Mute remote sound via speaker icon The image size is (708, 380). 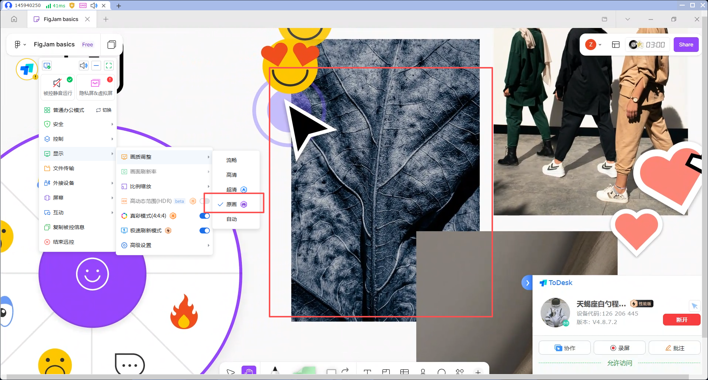click(x=84, y=66)
